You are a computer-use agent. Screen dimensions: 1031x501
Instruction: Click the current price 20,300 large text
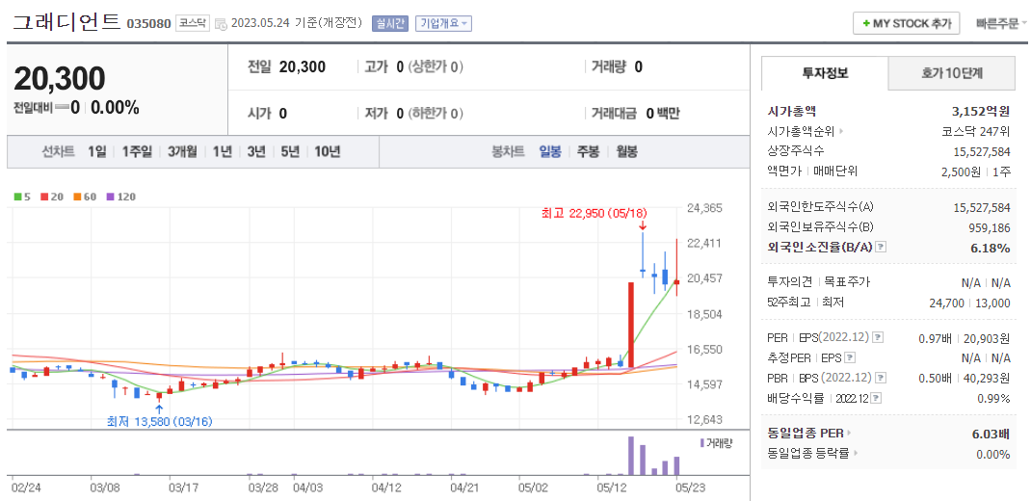click(59, 80)
